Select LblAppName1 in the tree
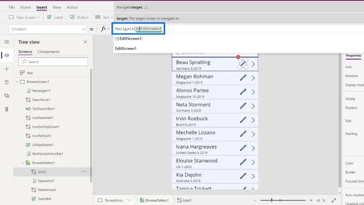 tap(43, 145)
